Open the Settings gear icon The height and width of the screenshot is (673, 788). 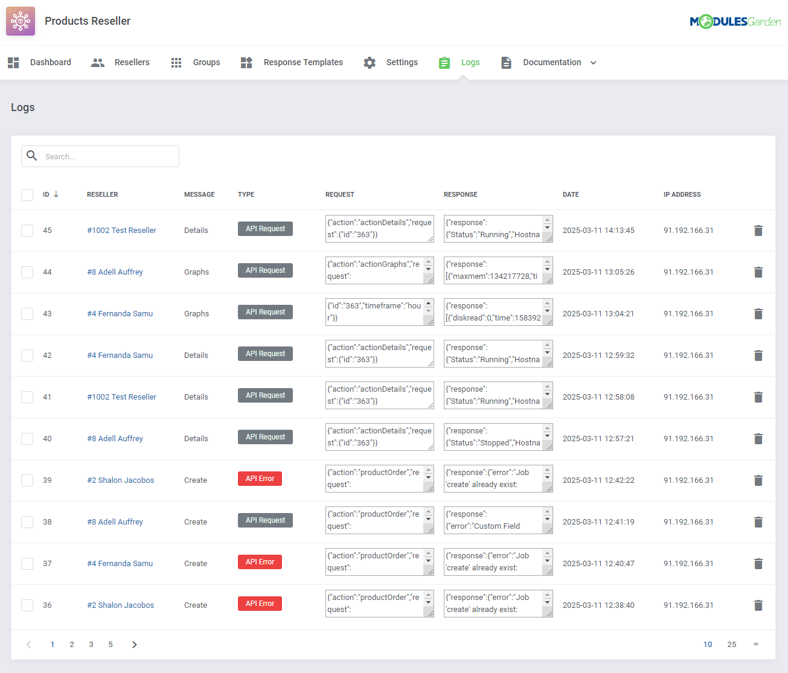(370, 62)
